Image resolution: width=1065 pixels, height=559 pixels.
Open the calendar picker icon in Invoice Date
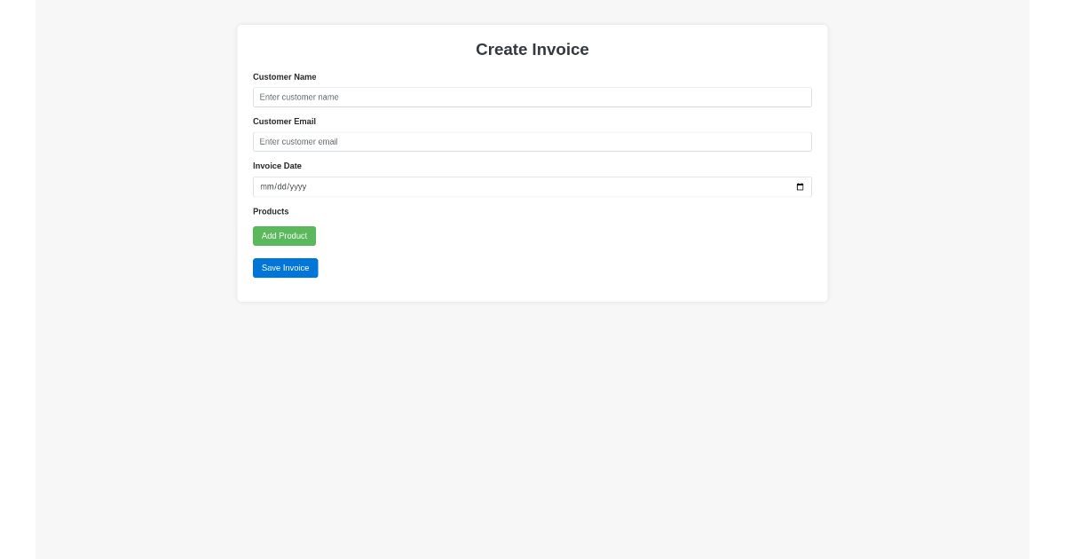tap(800, 186)
